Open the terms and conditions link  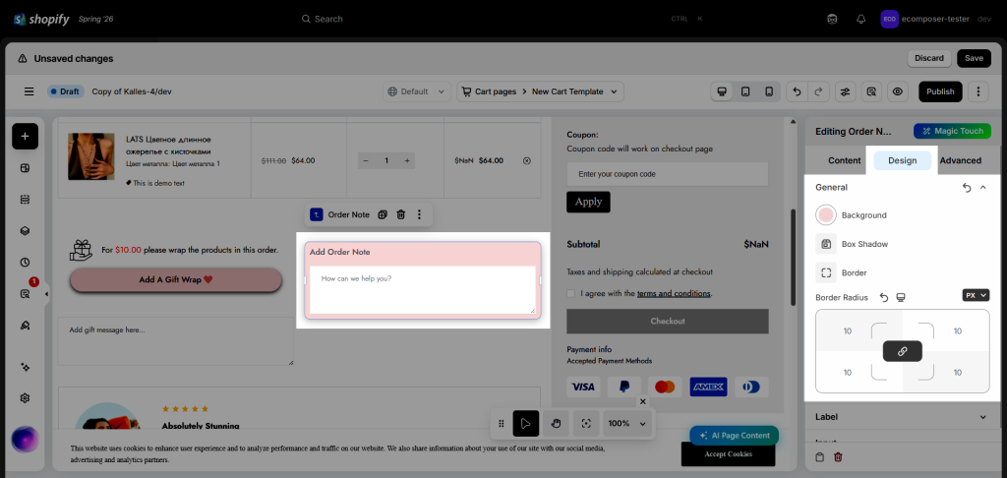673,294
